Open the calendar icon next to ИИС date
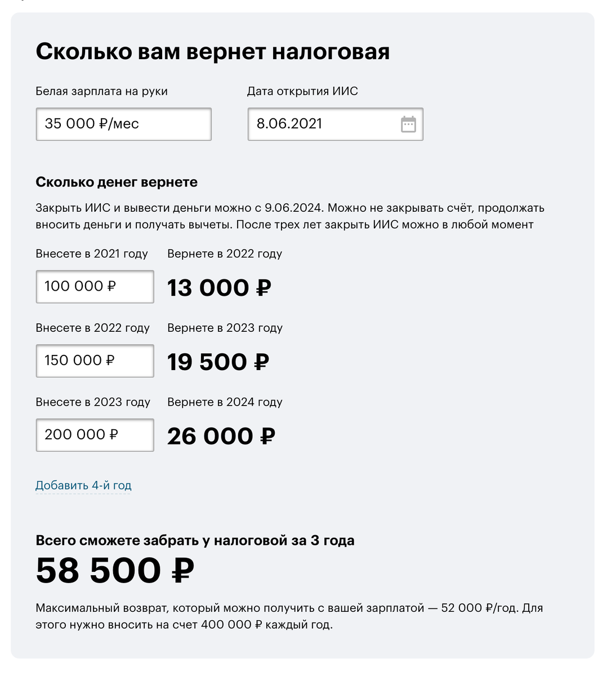The image size is (607, 676). pos(409,124)
